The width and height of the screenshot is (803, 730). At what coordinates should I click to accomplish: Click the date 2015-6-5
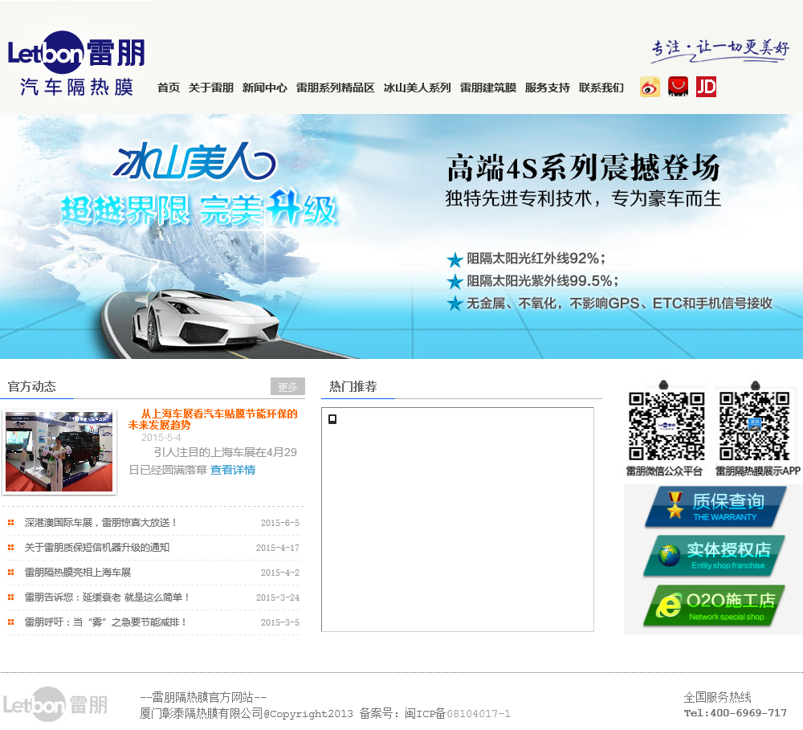coord(279,523)
